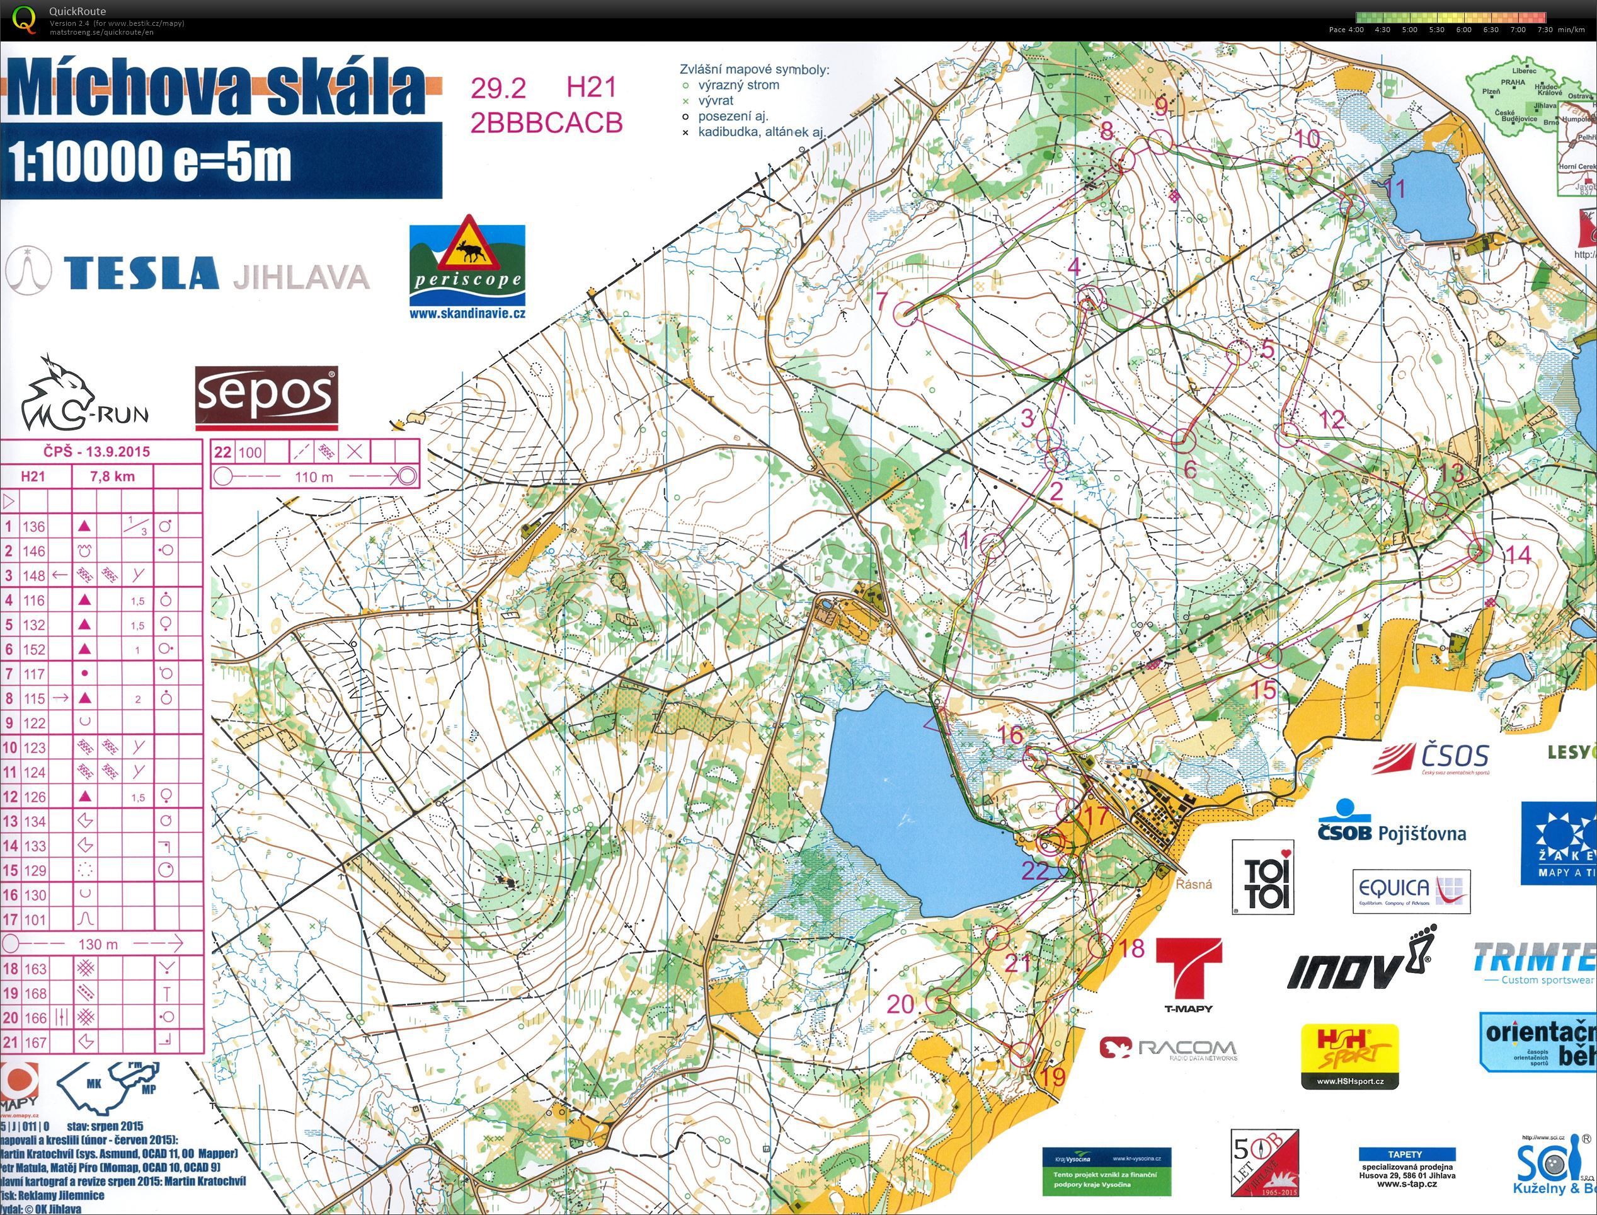
Task: Click the T-MAPY logo
Action: tap(1189, 975)
